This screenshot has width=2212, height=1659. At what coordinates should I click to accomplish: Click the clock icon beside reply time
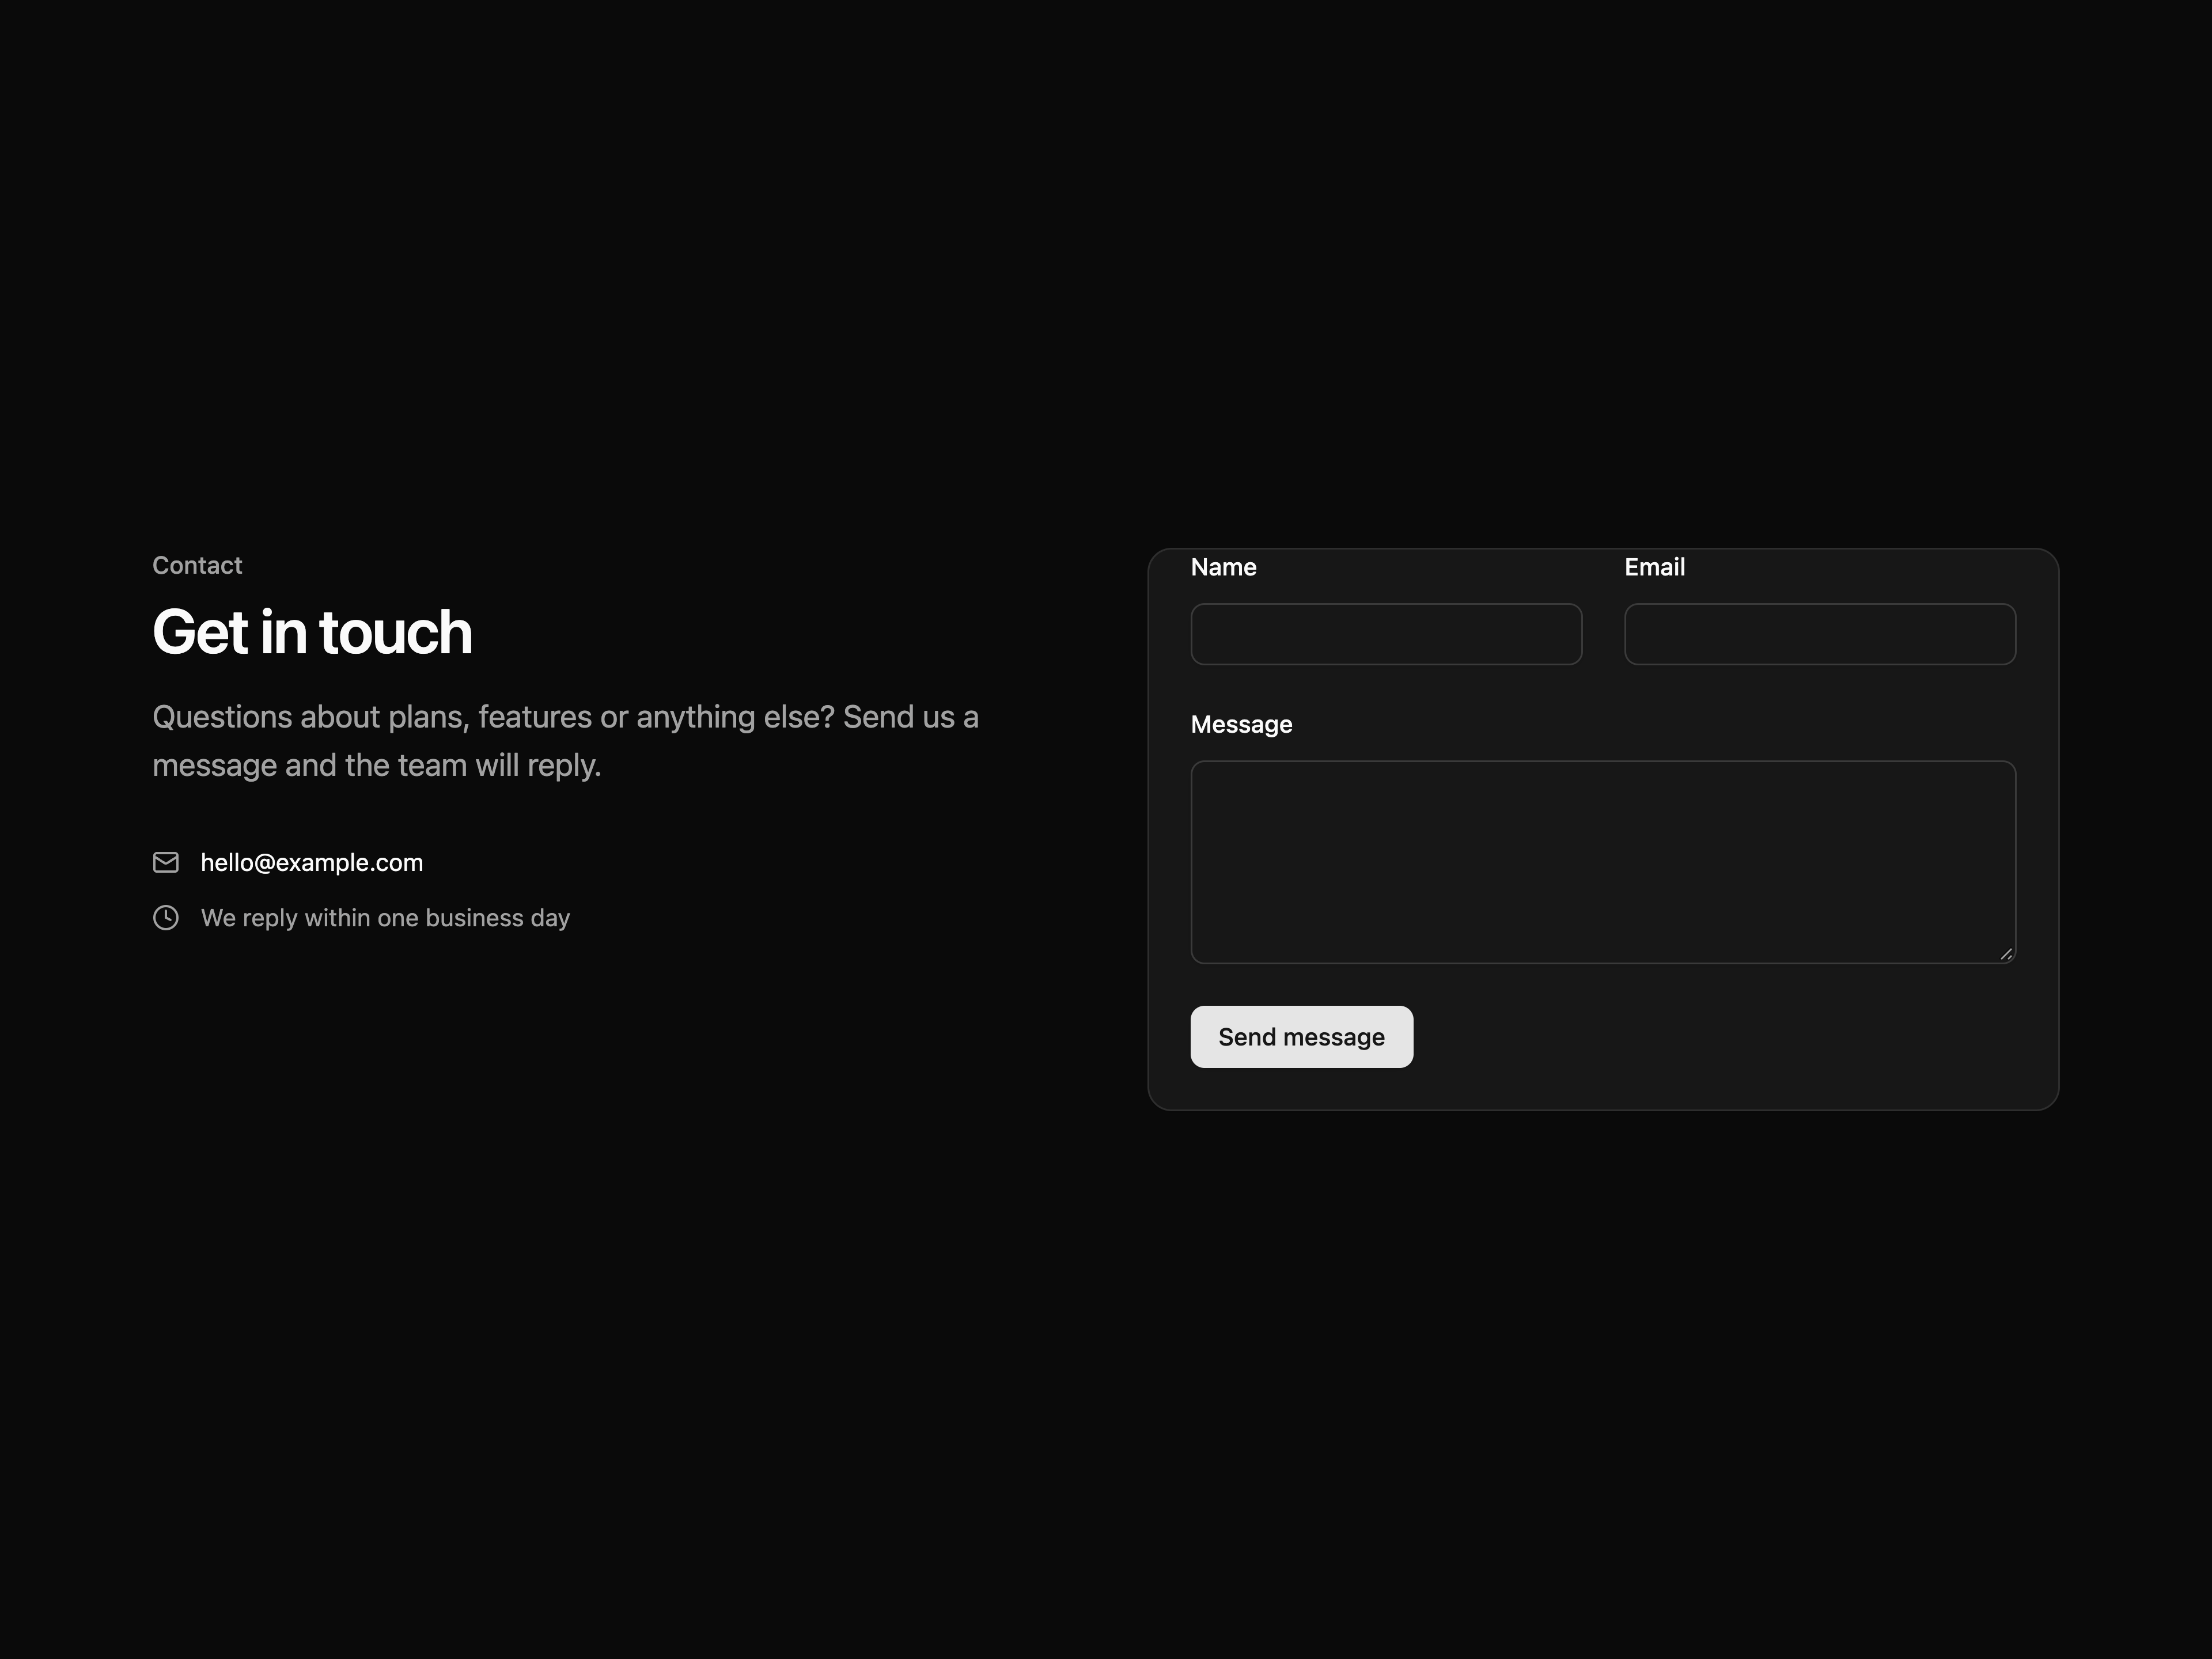[166, 917]
